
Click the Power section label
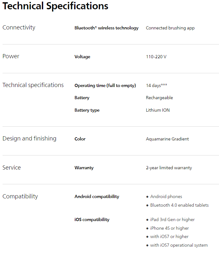[x=11, y=56]
